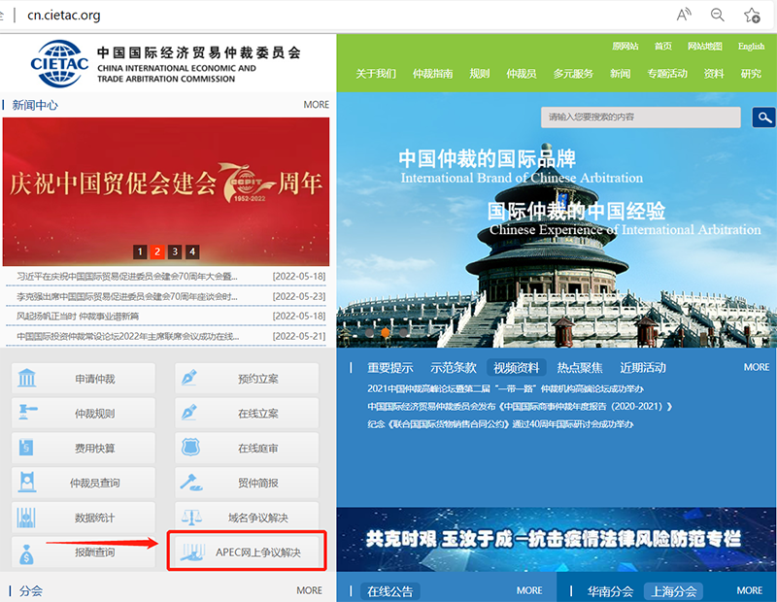Click the browser zoom magnifier icon
Screen dimensions: 777x602
(x=718, y=15)
